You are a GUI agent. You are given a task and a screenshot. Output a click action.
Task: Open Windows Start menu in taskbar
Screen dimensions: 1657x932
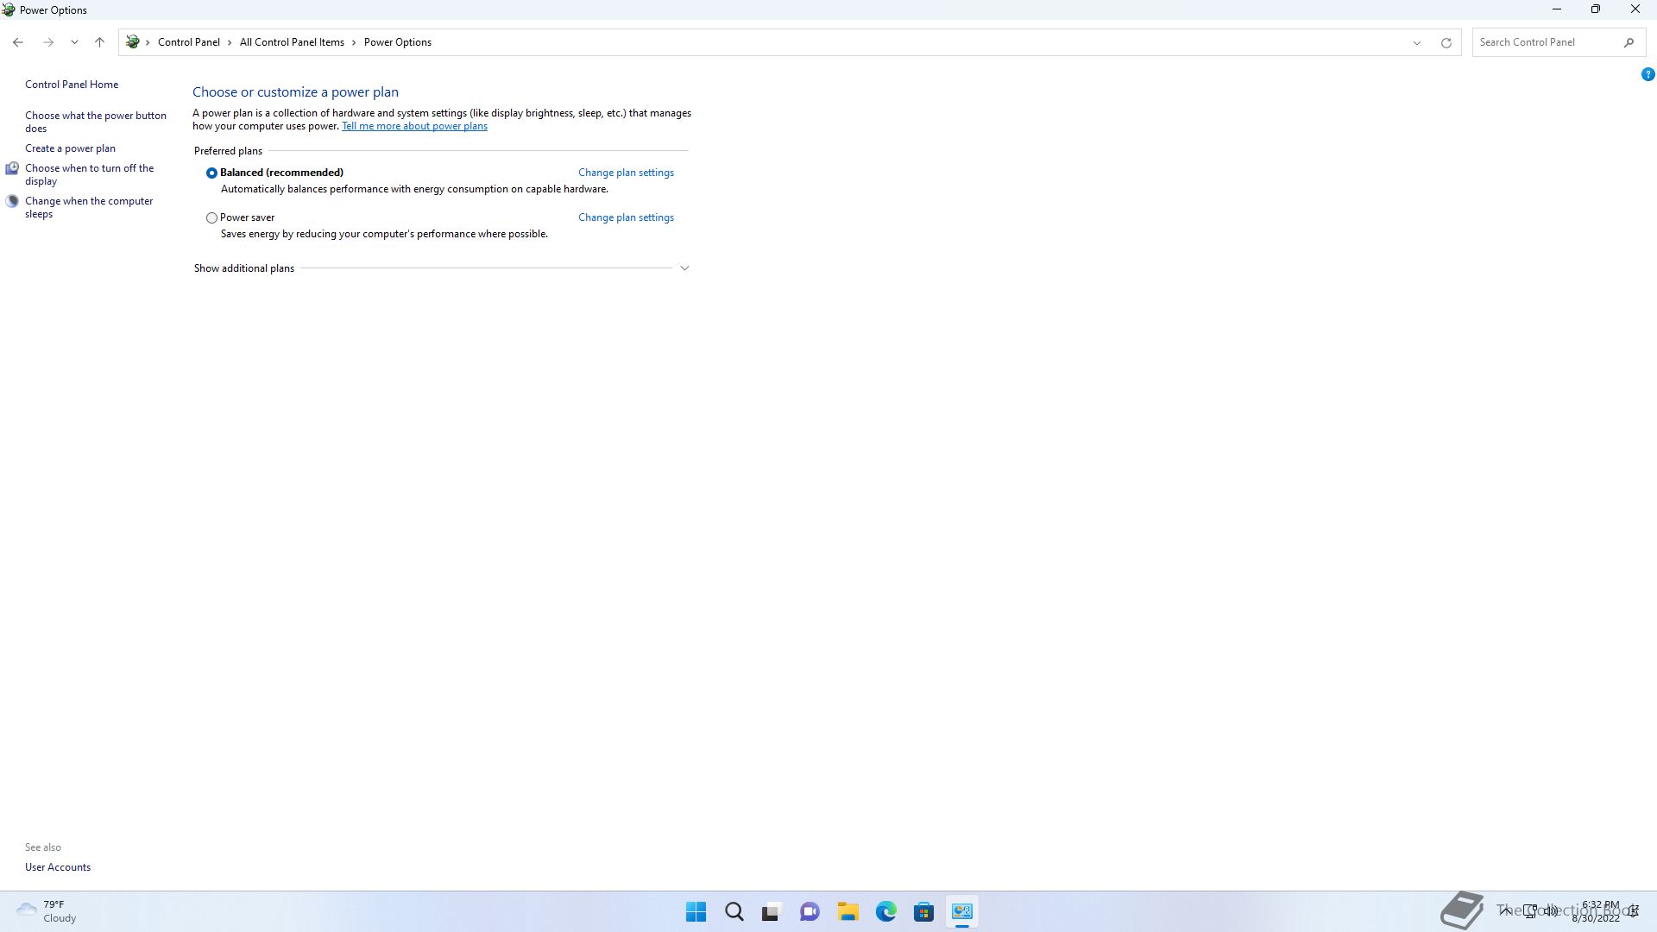(x=696, y=911)
